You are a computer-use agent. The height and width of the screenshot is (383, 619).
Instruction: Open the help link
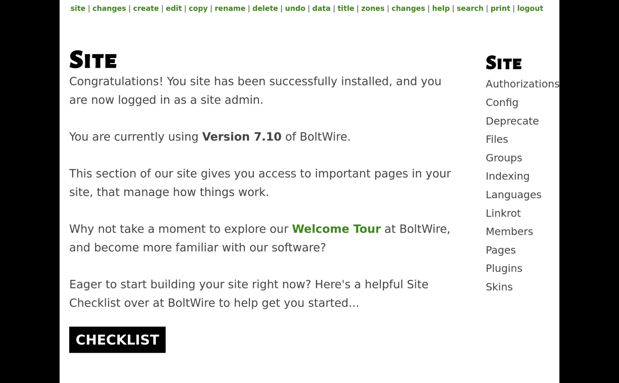click(x=441, y=8)
